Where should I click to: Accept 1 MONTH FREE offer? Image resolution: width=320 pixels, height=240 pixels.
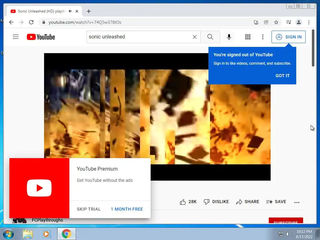pos(127,209)
